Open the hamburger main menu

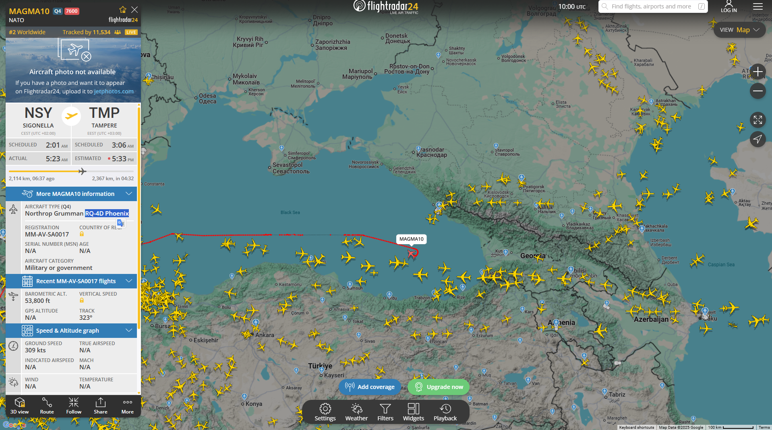[x=758, y=6]
